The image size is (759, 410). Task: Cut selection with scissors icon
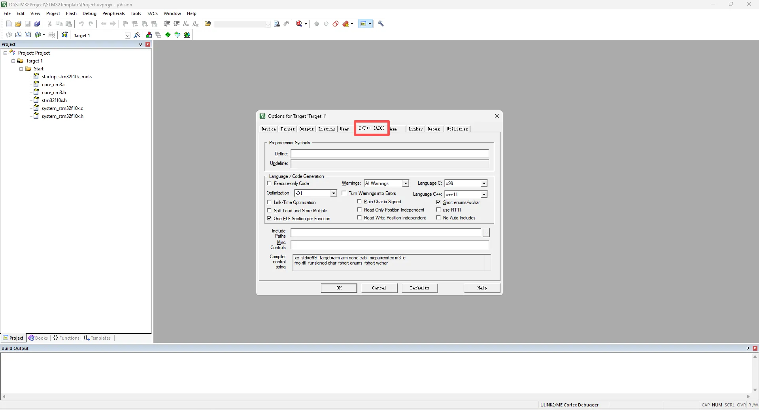coord(50,24)
